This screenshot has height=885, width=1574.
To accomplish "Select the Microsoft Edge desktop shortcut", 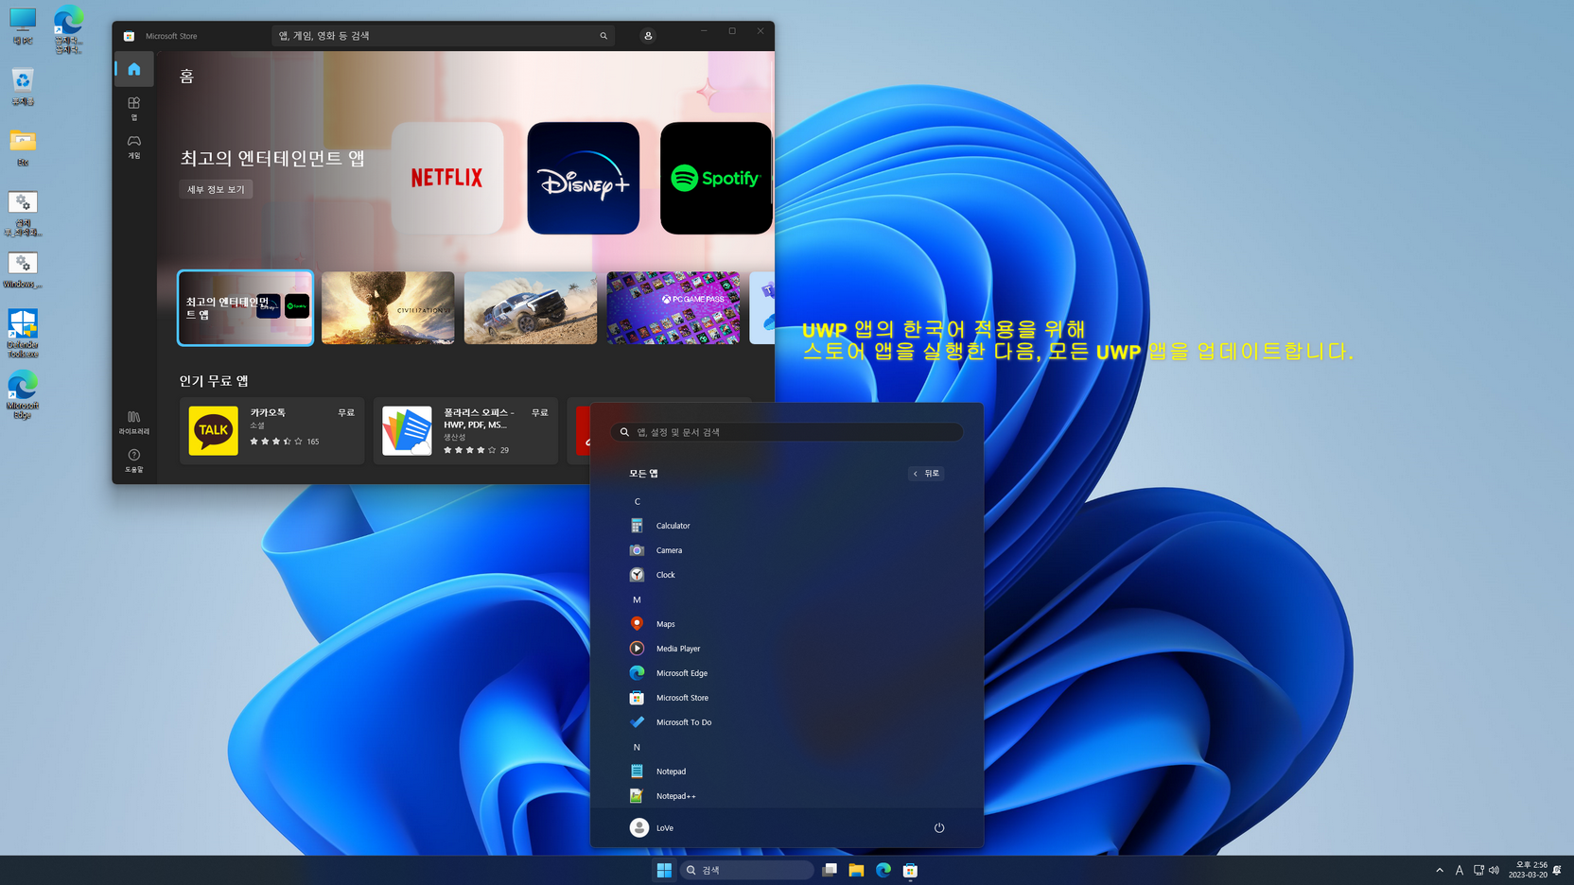I will pyautogui.click(x=23, y=395).
